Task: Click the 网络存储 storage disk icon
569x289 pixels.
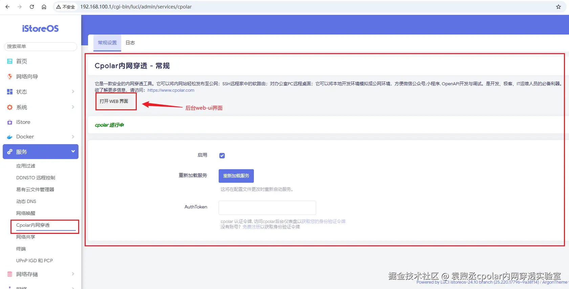Action: (10, 274)
